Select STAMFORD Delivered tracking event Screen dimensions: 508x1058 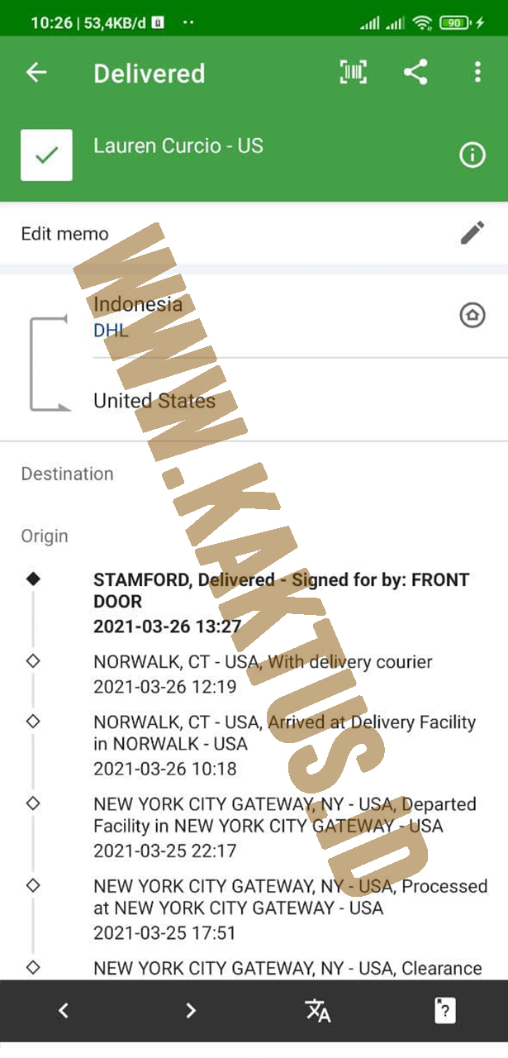281,603
